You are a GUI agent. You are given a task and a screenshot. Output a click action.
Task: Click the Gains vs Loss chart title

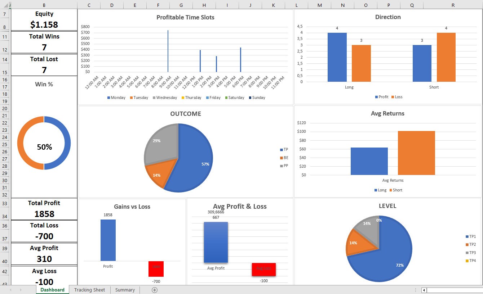132,207
